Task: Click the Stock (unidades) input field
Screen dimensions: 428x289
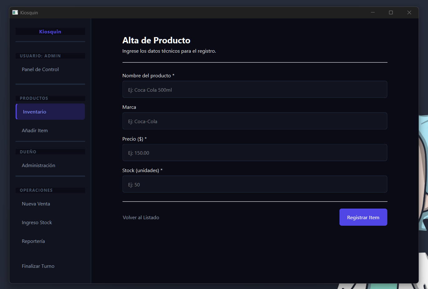Action: pos(255,184)
